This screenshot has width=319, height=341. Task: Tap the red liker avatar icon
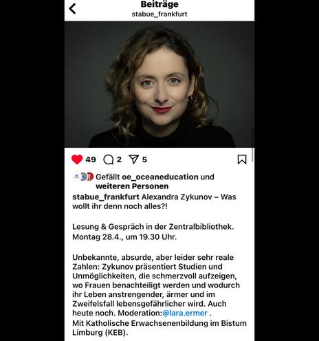click(x=90, y=177)
